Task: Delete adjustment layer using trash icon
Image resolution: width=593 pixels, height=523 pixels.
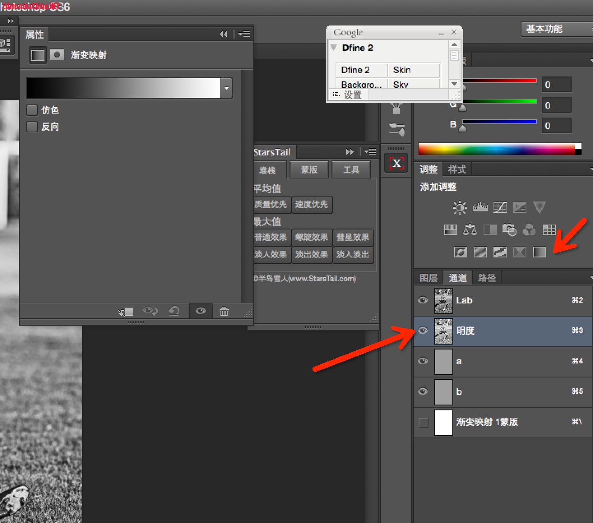Action: [x=224, y=311]
